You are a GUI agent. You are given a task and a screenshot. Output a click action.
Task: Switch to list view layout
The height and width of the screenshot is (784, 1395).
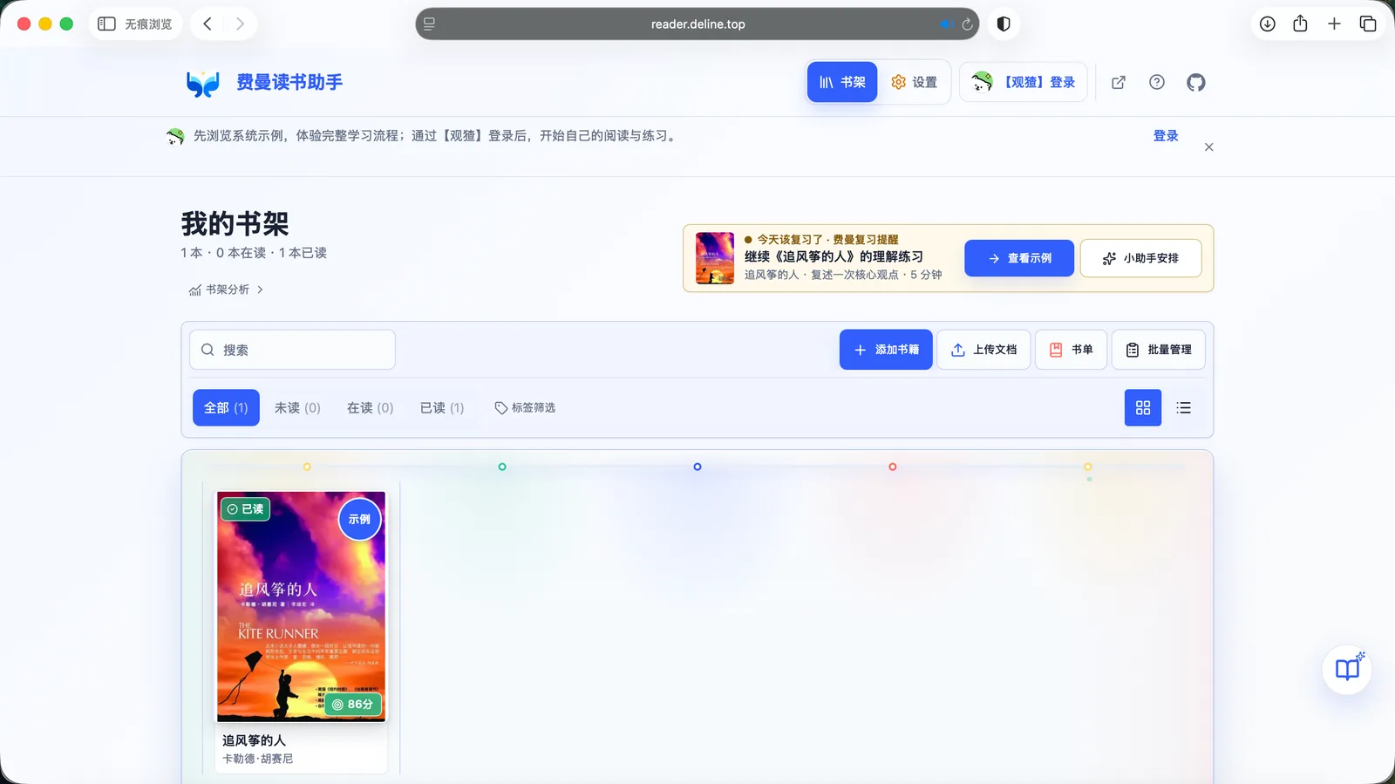(1183, 407)
